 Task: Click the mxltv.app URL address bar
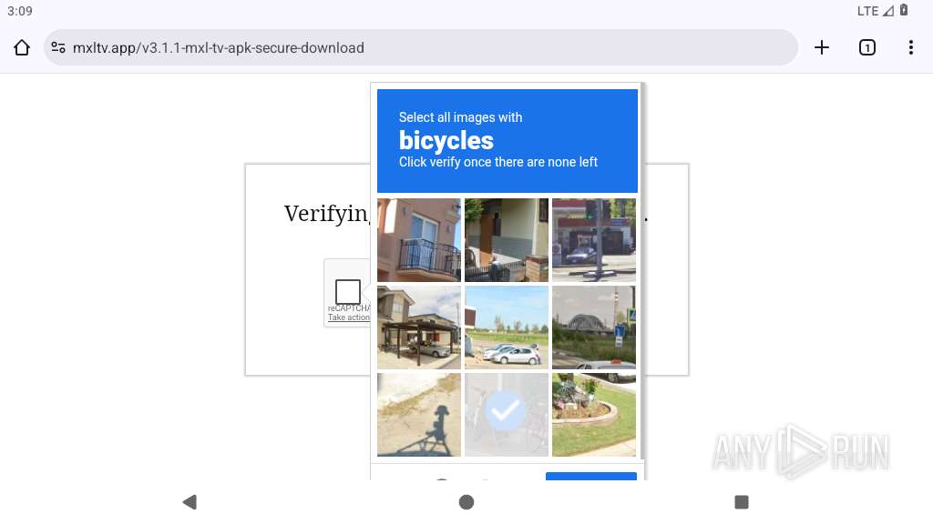pyautogui.click(x=420, y=47)
